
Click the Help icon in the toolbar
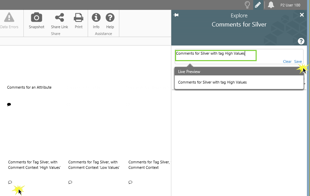110,18
